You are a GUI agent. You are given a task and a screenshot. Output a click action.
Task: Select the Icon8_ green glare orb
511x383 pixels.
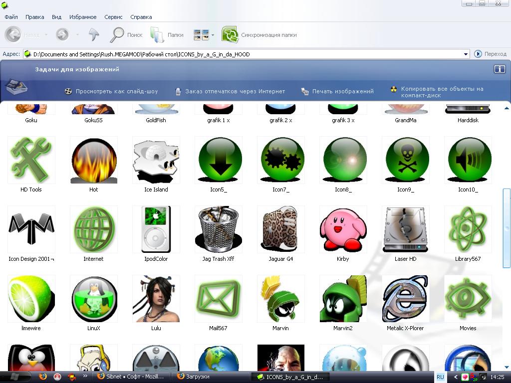pos(343,160)
